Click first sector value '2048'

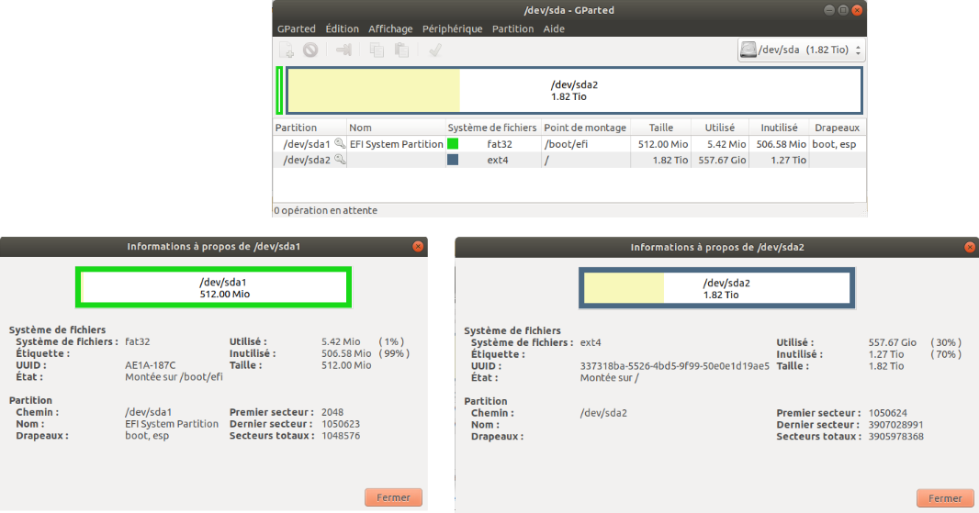332,412
